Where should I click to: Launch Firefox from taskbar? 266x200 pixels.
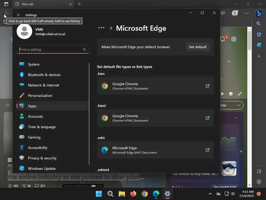point(133,194)
